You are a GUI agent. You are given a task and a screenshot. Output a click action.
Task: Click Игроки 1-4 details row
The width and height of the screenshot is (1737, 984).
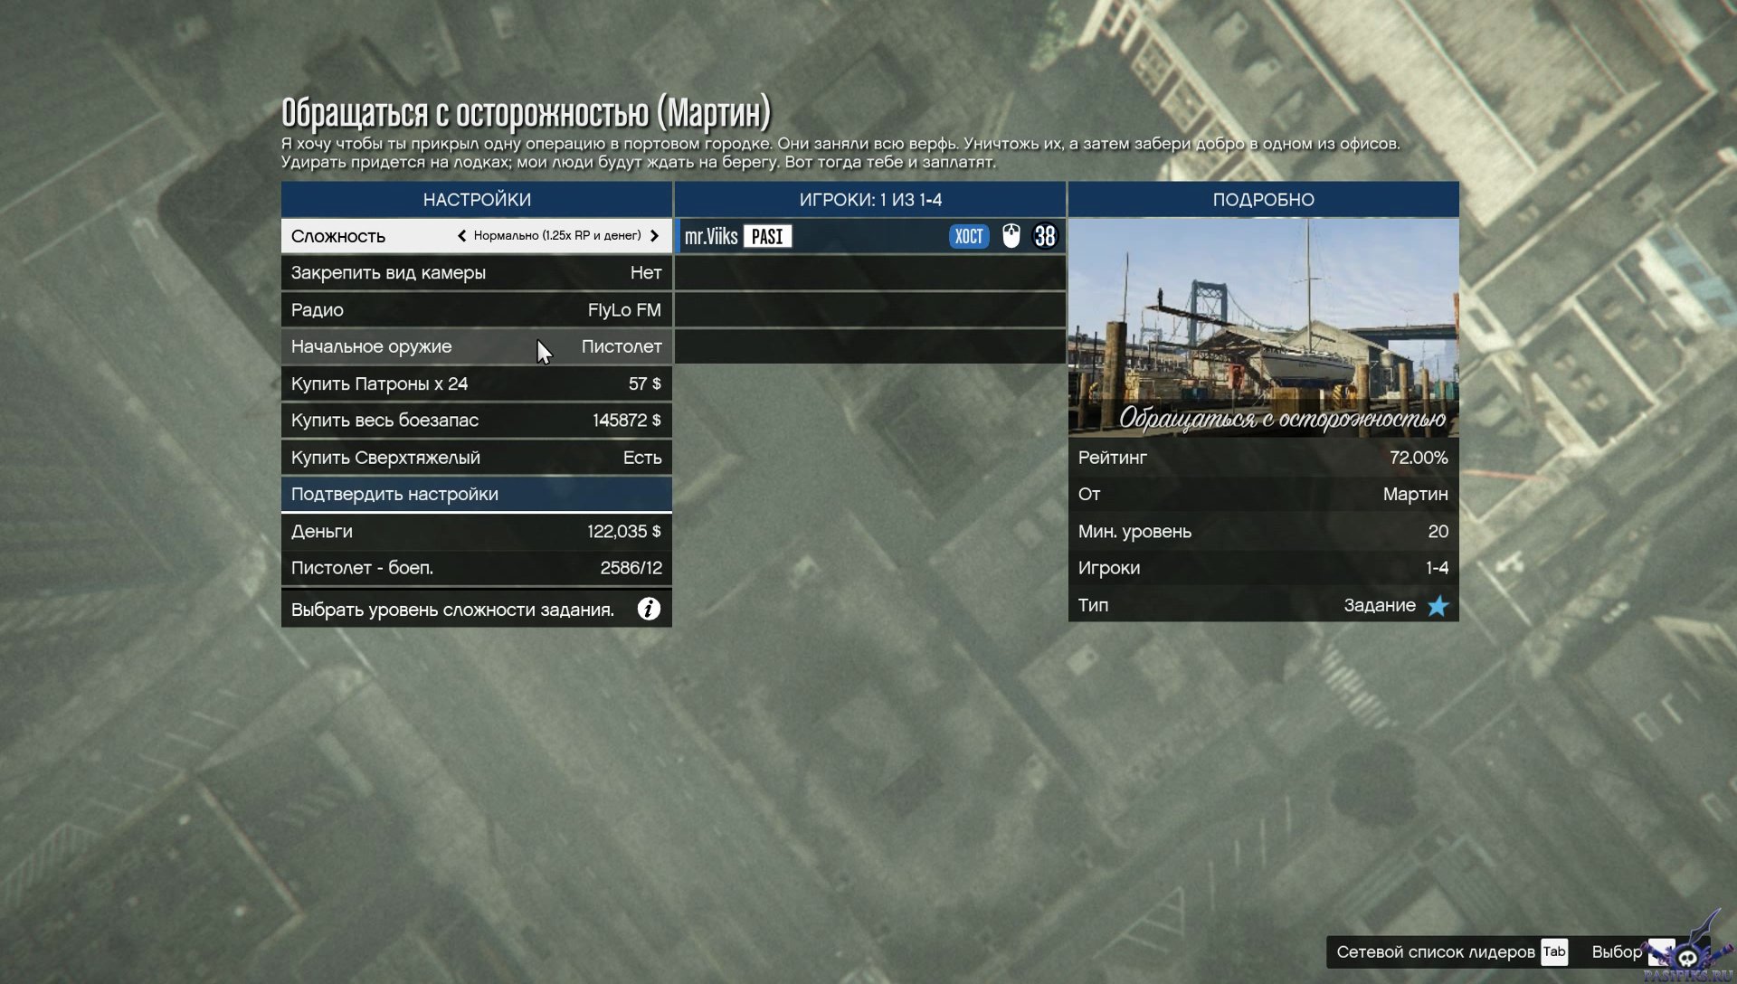tap(1264, 568)
